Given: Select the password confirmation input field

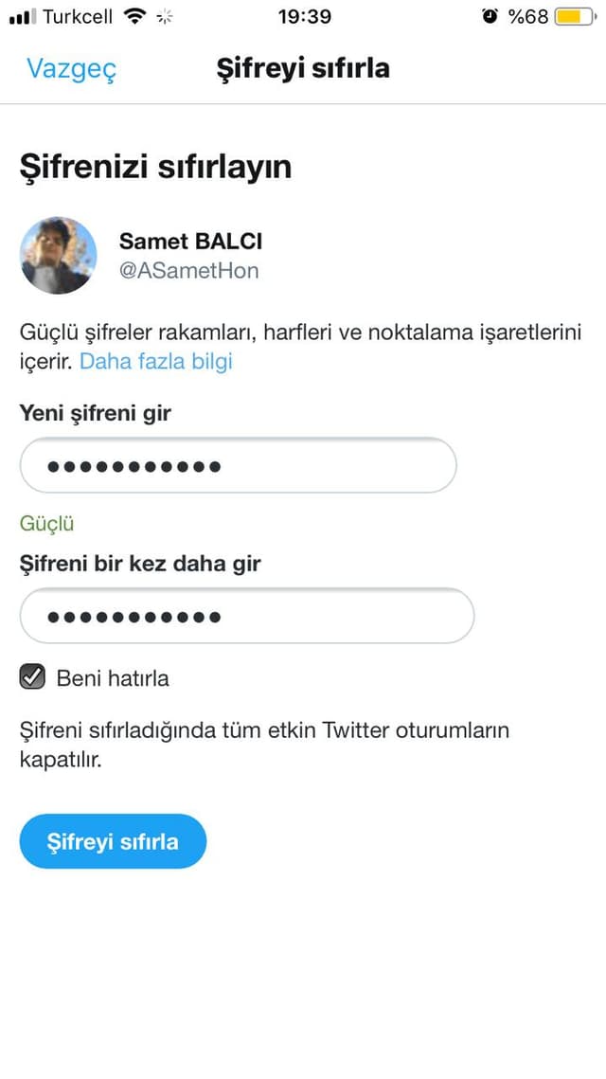Looking at the screenshot, I should pyautogui.click(x=247, y=616).
